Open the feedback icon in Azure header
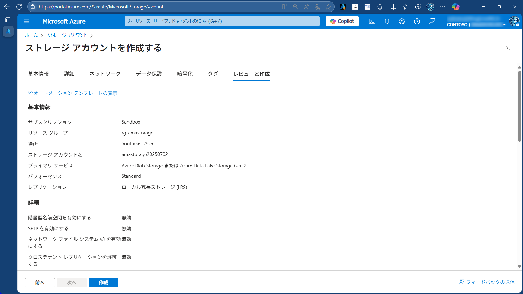The height and width of the screenshot is (294, 523). click(x=432, y=21)
